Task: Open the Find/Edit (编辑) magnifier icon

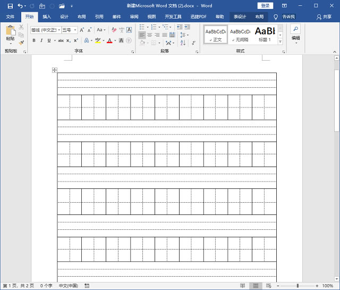Action: coord(295,28)
